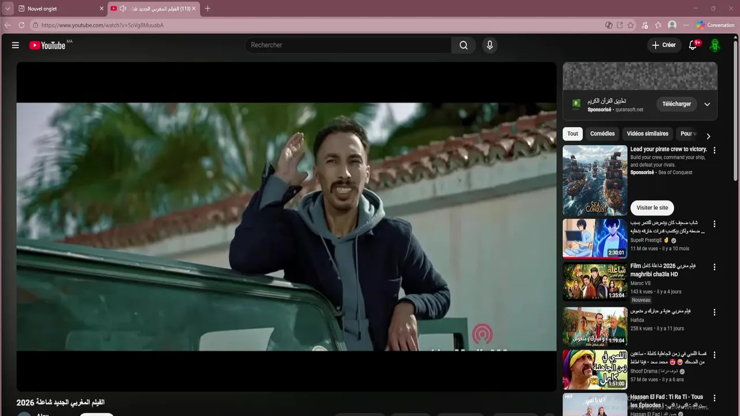
Task: Open the notifications bell
Action: 693,45
